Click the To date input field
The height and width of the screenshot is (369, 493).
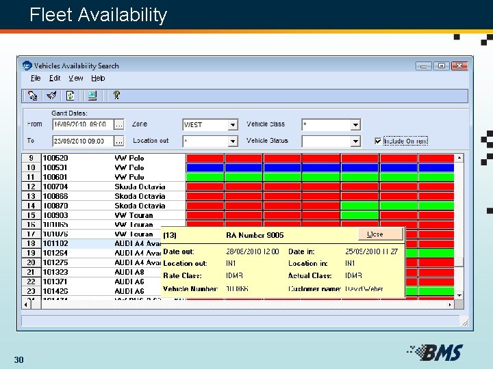pyautogui.click(x=83, y=141)
